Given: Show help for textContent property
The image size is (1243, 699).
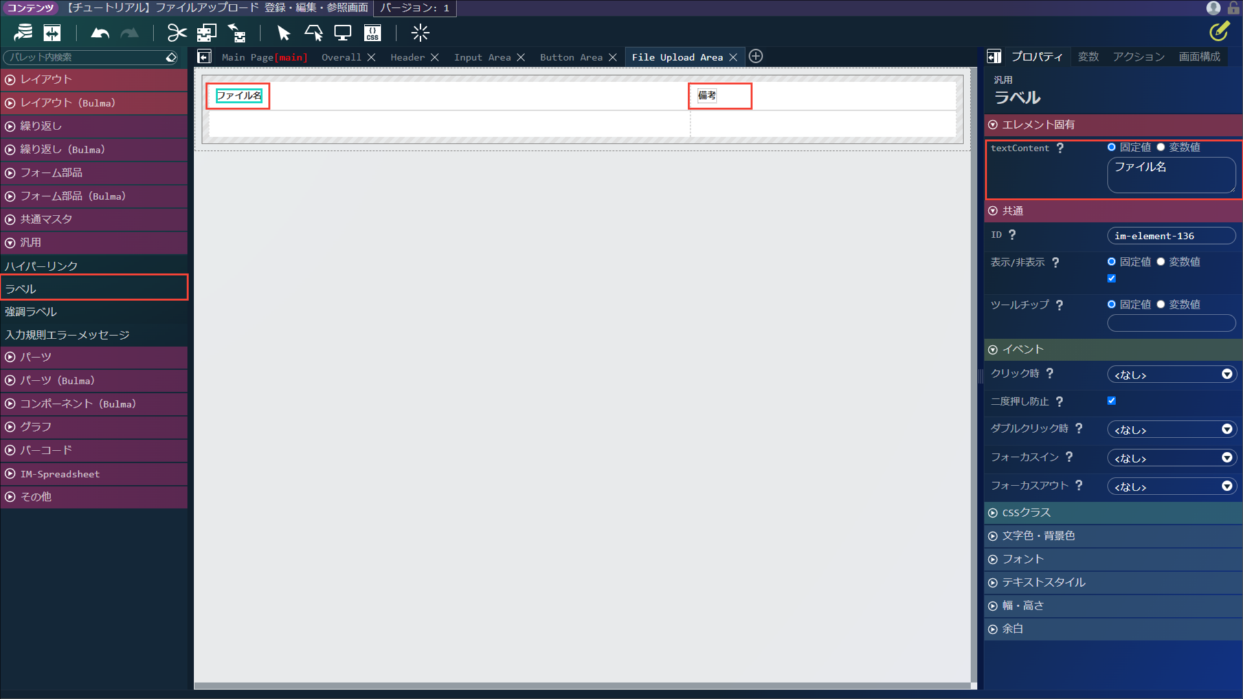Looking at the screenshot, I should click(1060, 148).
